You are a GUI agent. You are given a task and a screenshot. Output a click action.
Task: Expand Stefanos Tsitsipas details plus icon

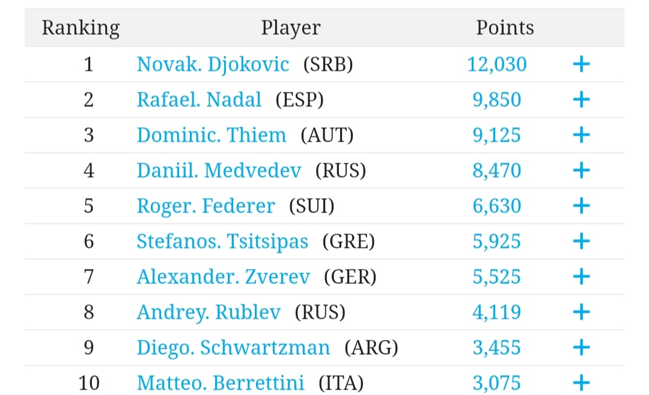[x=580, y=241]
